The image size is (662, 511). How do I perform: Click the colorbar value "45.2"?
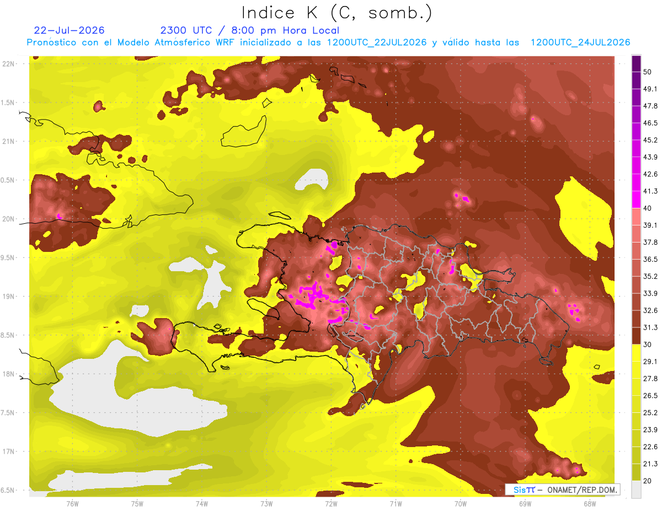click(x=650, y=140)
